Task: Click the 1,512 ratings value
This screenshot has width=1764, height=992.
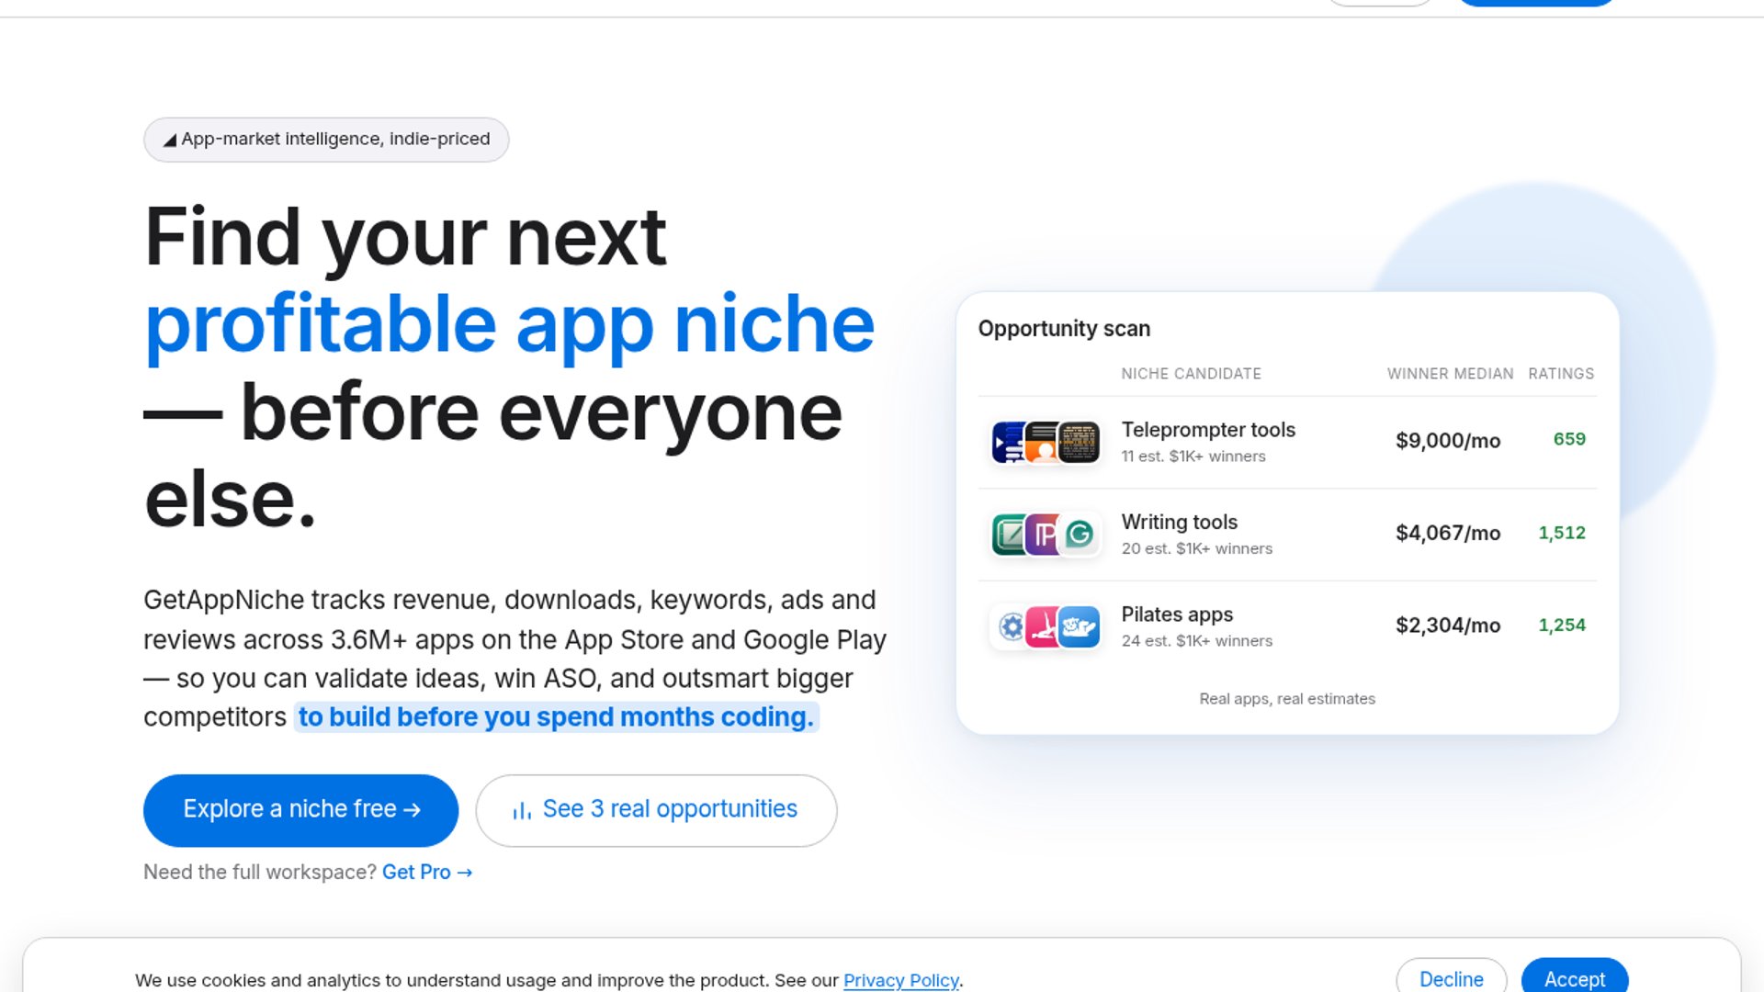Action: pos(1562,533)
